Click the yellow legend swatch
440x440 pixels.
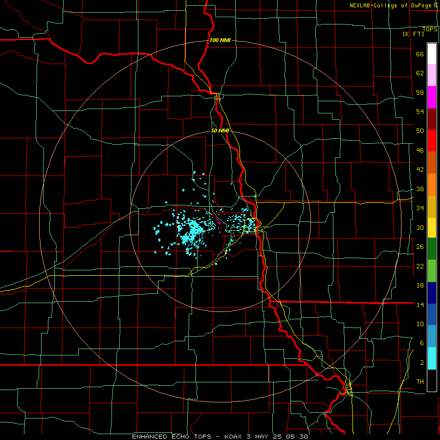click(432, 228)
